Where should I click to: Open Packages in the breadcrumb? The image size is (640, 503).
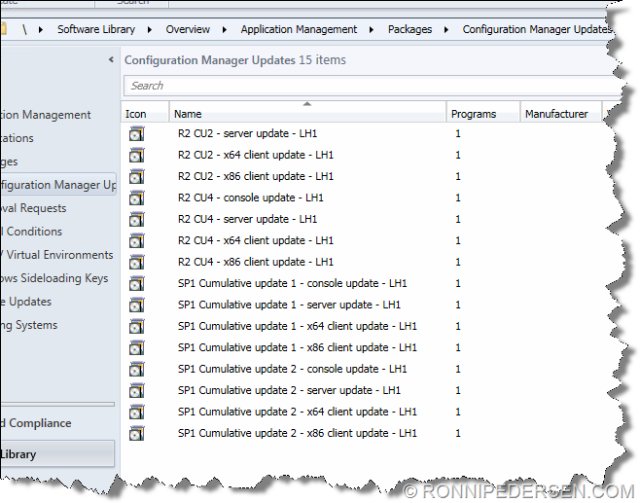coord(409,29)
